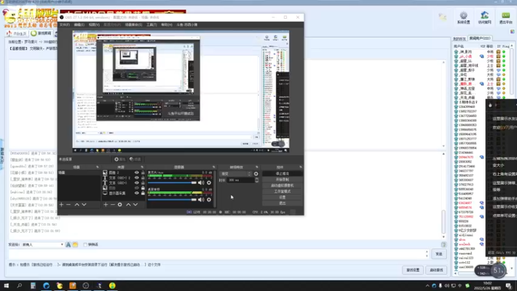Image resolution: width=517 pixels, height=291 pixels.
Task: Open OBS 场景集合(S) menu
Action: click(134, 25)
